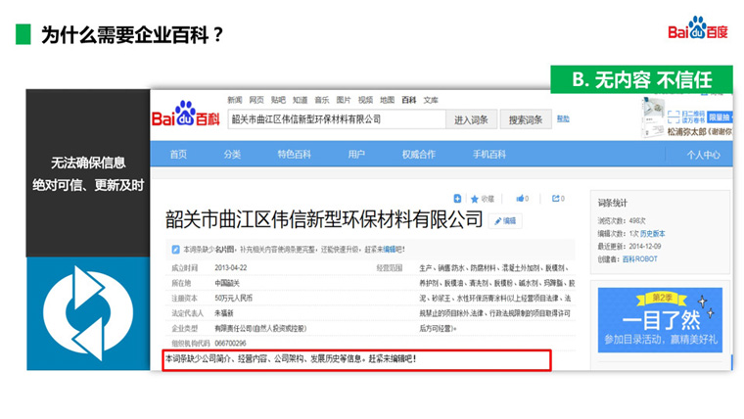744x419 pixels.
Task: Click the green B. 无内容 不信任 label
Action: pos(641,79)
